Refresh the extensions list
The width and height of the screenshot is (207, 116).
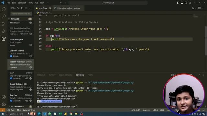pos(22,8)
